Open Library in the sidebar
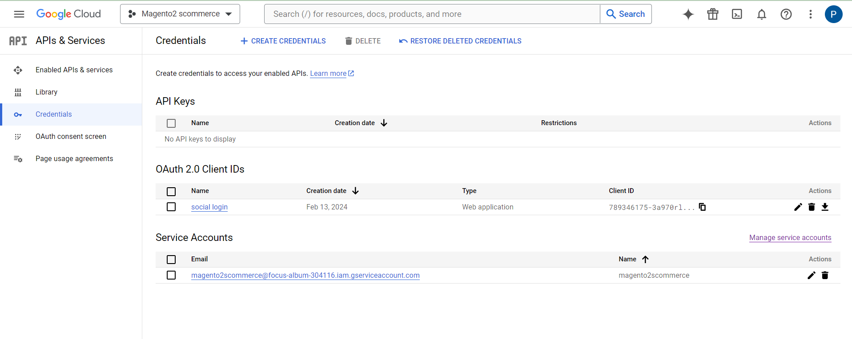This screenshot has width=852, height=339. click(46, 92)
